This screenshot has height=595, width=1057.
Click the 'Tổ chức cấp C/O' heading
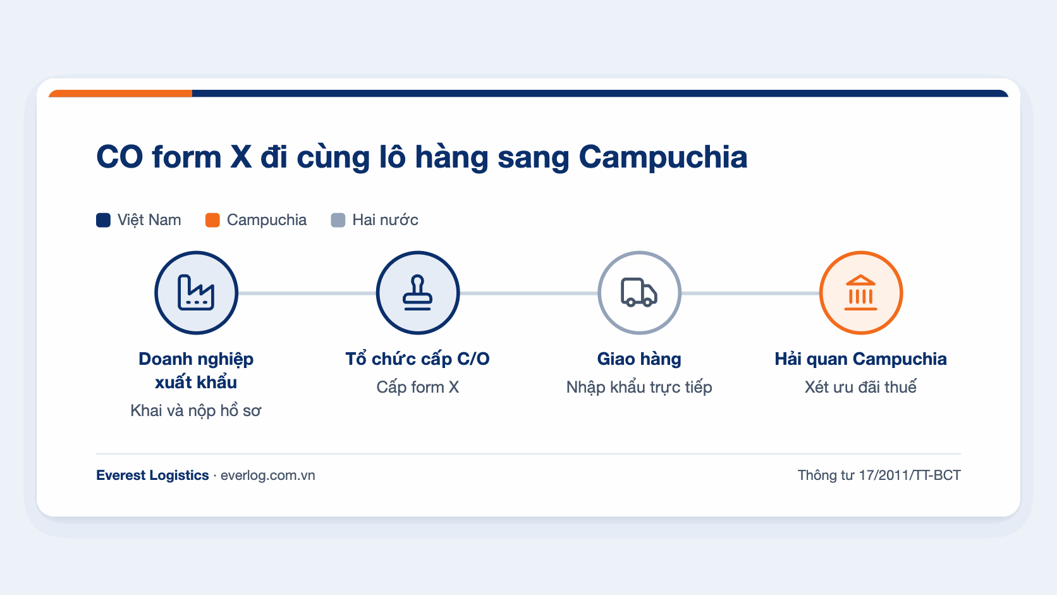click(418, 359)
